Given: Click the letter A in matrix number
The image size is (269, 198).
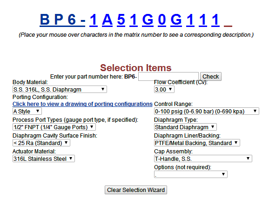Looking at the screenshot, I should [x=107, y=20].
